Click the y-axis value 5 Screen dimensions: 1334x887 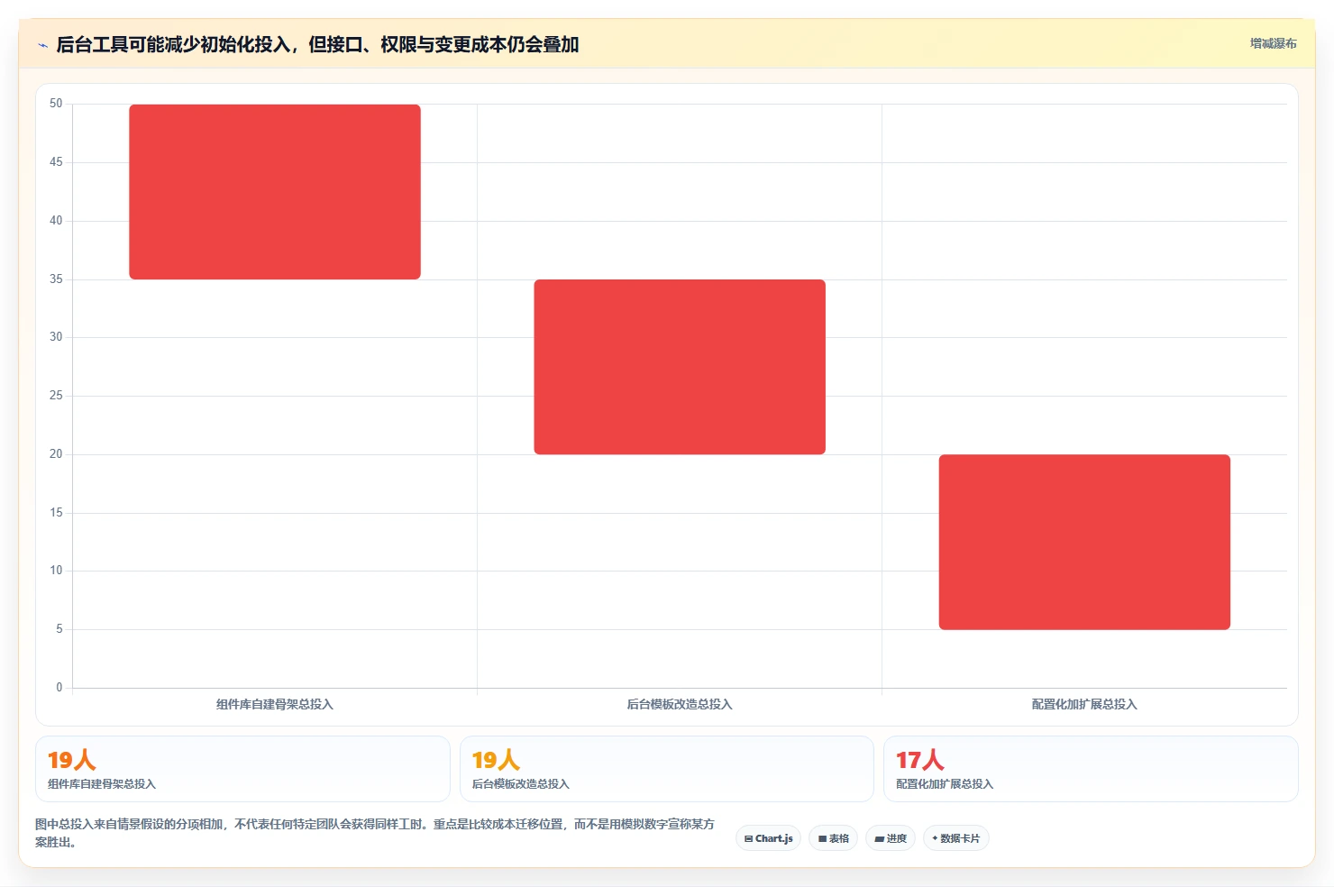[59, 629]
